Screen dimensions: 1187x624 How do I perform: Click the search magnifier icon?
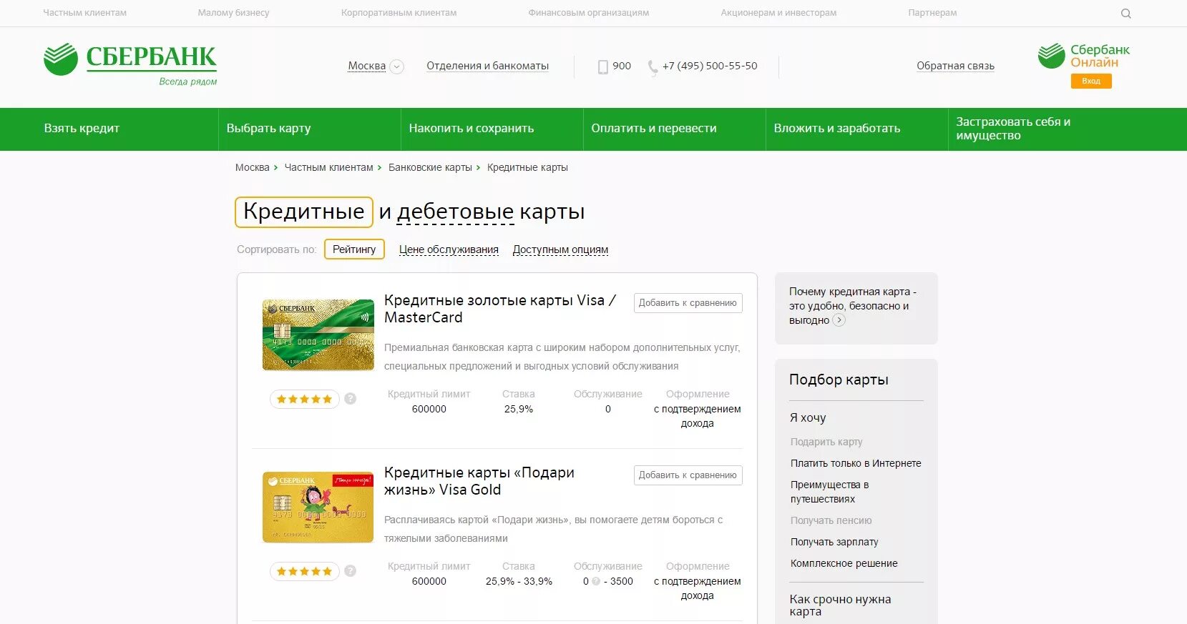pyautogui.click(x=1125, y=13)
